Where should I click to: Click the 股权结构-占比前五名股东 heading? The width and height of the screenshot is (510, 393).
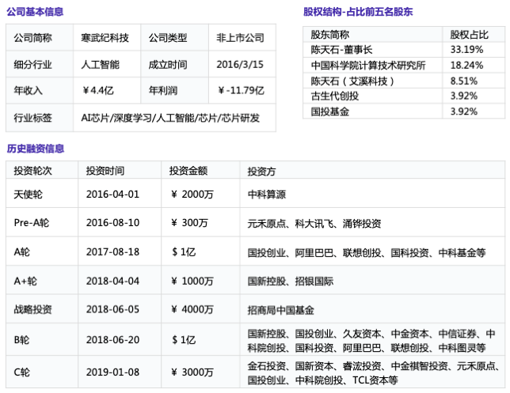pos(358,12)
